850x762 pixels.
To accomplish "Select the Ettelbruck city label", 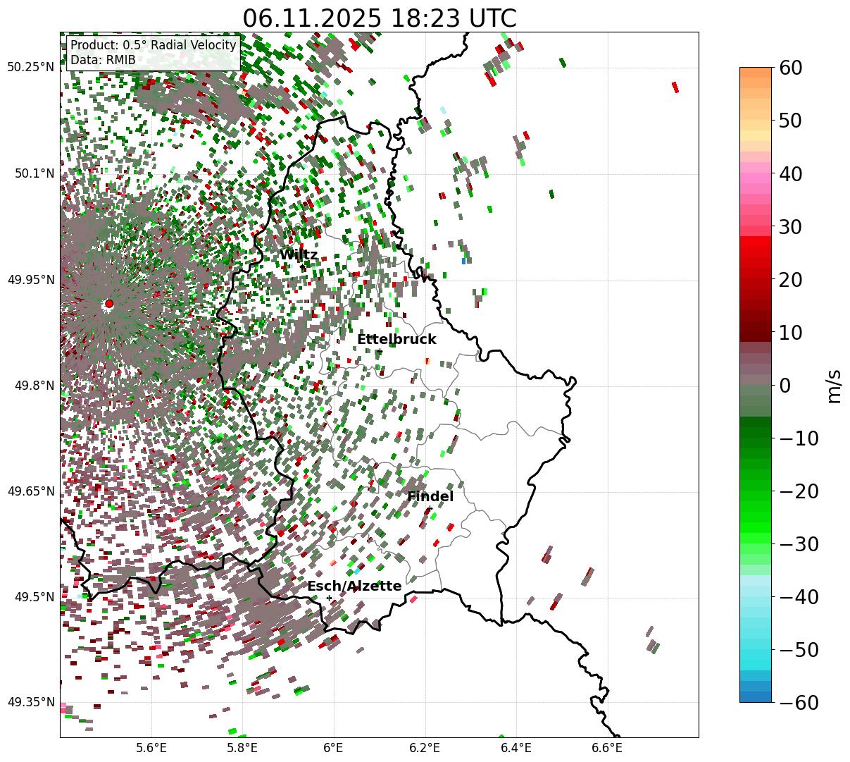I will 396,340.
